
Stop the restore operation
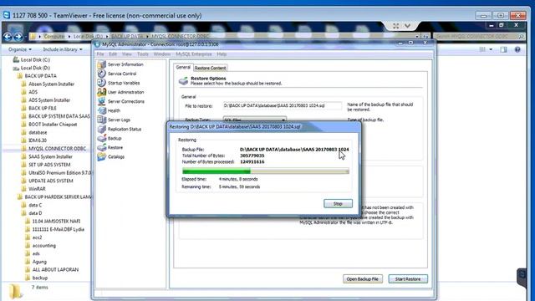click(x=338, y=204)
